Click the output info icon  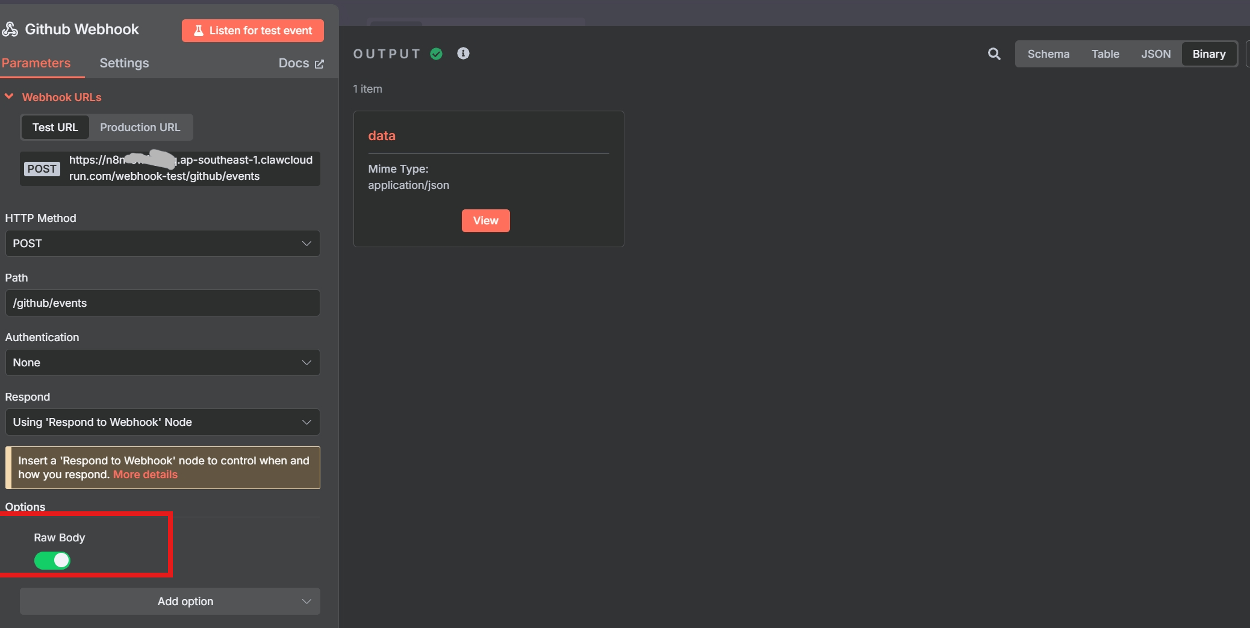463,54
